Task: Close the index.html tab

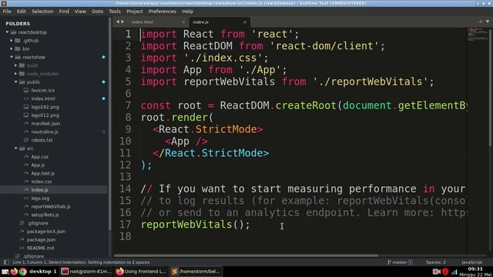Action: 183,22
